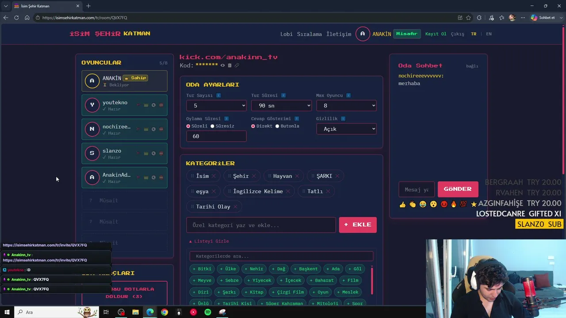Screen dimensions: 566x318
Task: Open the Tur Sayısı dropdown
Action: (216, 106)
